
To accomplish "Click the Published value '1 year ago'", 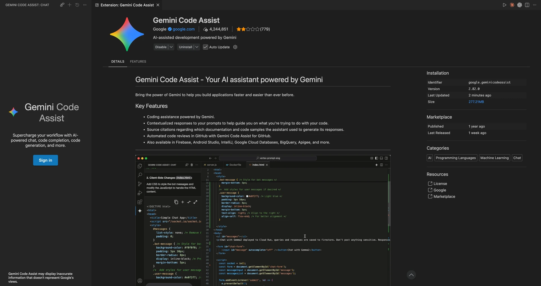I will coord(477,126).
